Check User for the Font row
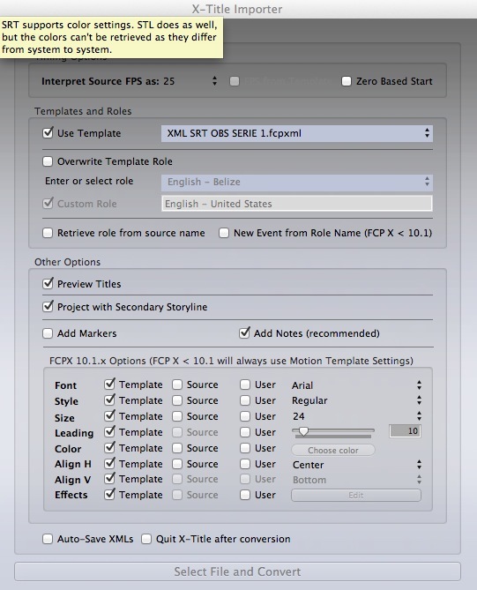 pyautogui.click(x=245, y=385)
